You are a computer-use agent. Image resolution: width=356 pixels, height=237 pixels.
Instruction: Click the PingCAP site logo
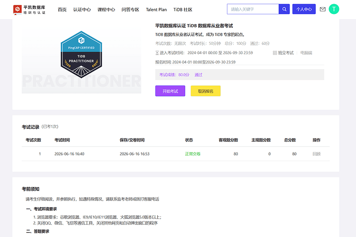click(x=29, y=9)
